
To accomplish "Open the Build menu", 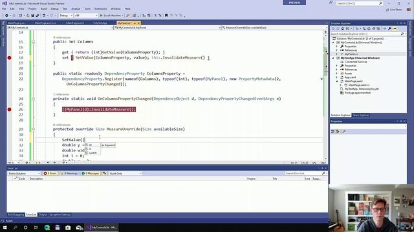I will (43, 8).
